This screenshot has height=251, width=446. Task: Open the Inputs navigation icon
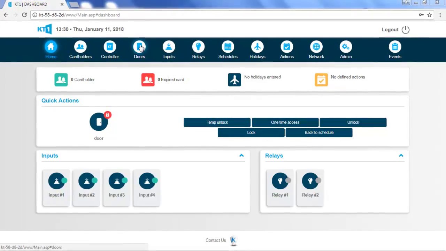(169, 47)
